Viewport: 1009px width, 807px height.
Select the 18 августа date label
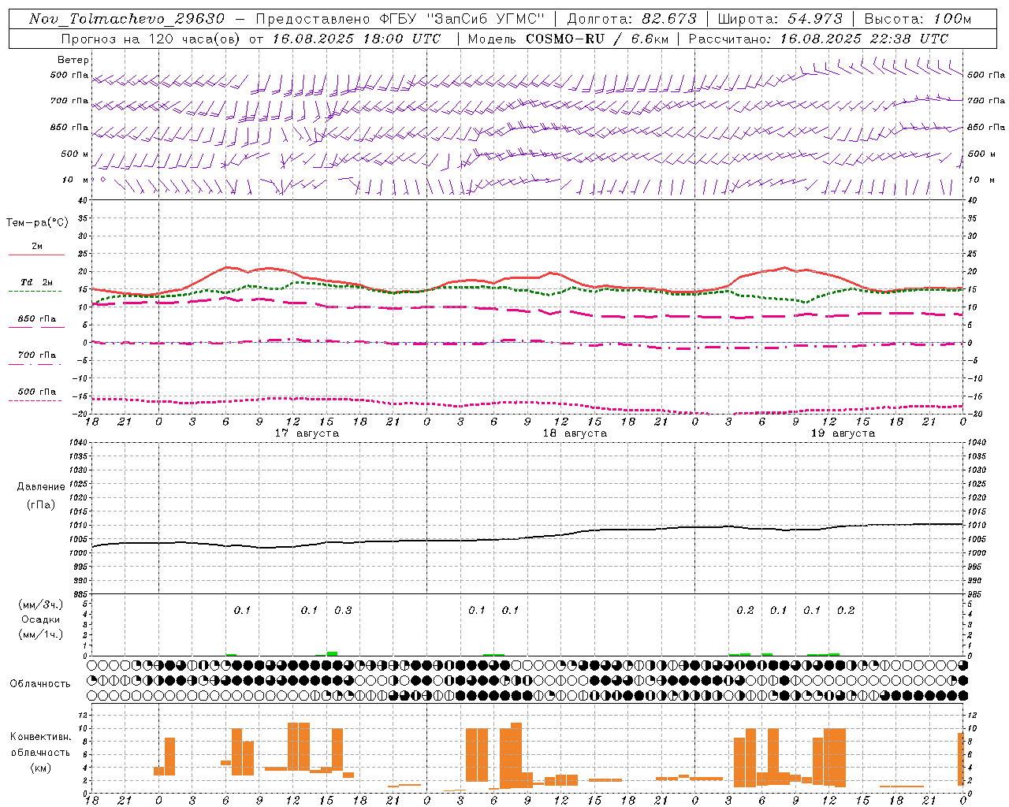575,433
